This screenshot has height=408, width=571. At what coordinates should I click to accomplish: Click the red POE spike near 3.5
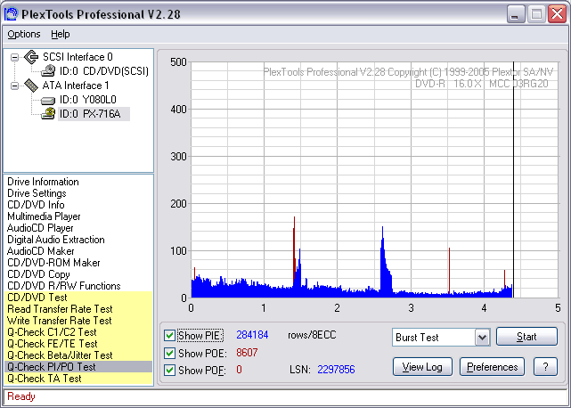point(449,271)
